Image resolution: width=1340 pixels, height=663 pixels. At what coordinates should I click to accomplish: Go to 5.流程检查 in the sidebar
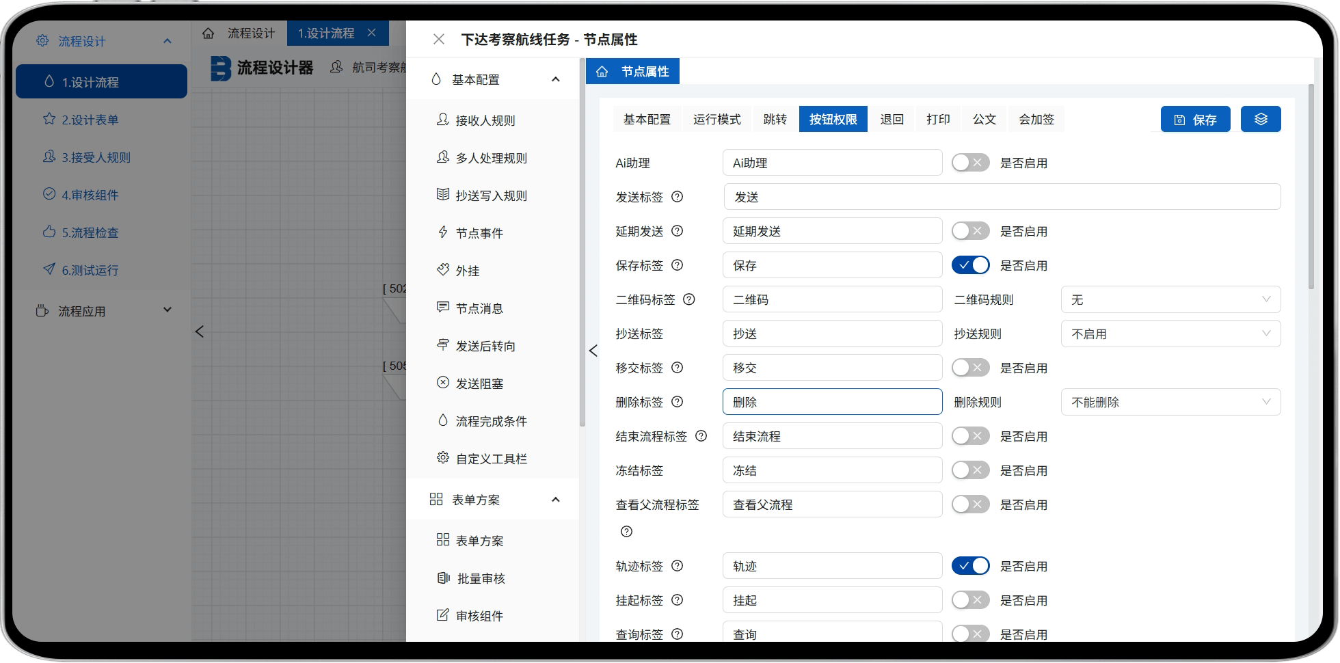[x=101, y=232]
